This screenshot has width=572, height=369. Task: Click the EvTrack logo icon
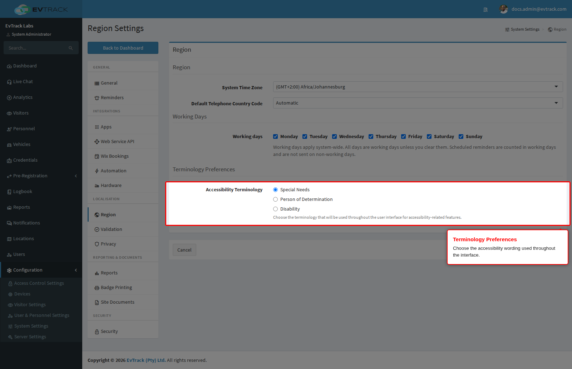click(x=22, y=10)
